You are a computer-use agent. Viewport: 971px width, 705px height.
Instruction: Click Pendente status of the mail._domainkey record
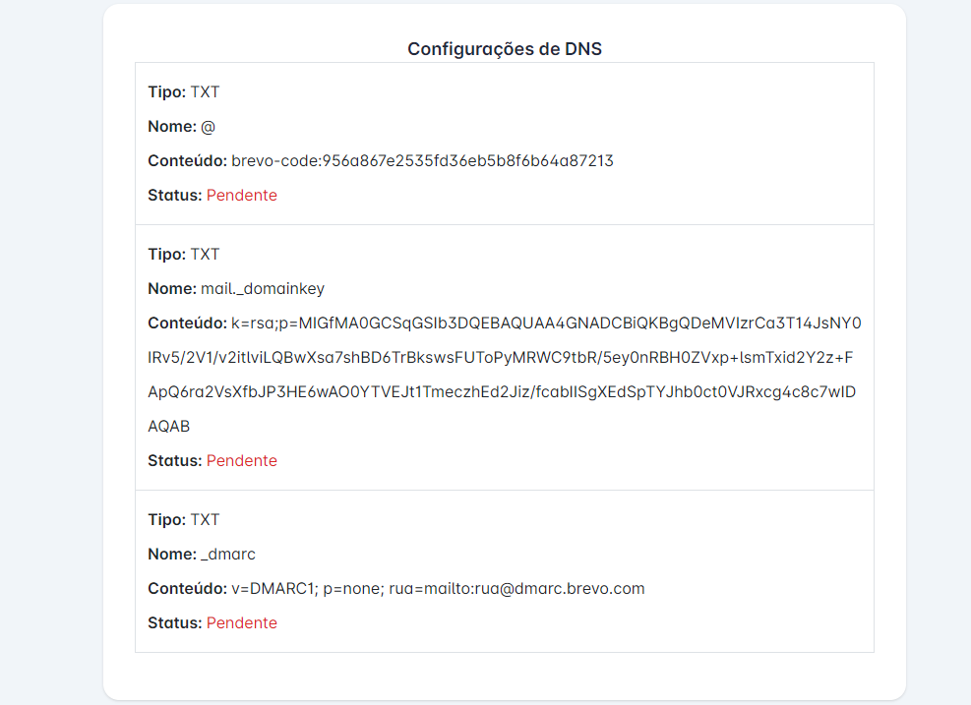coord(242,460)
